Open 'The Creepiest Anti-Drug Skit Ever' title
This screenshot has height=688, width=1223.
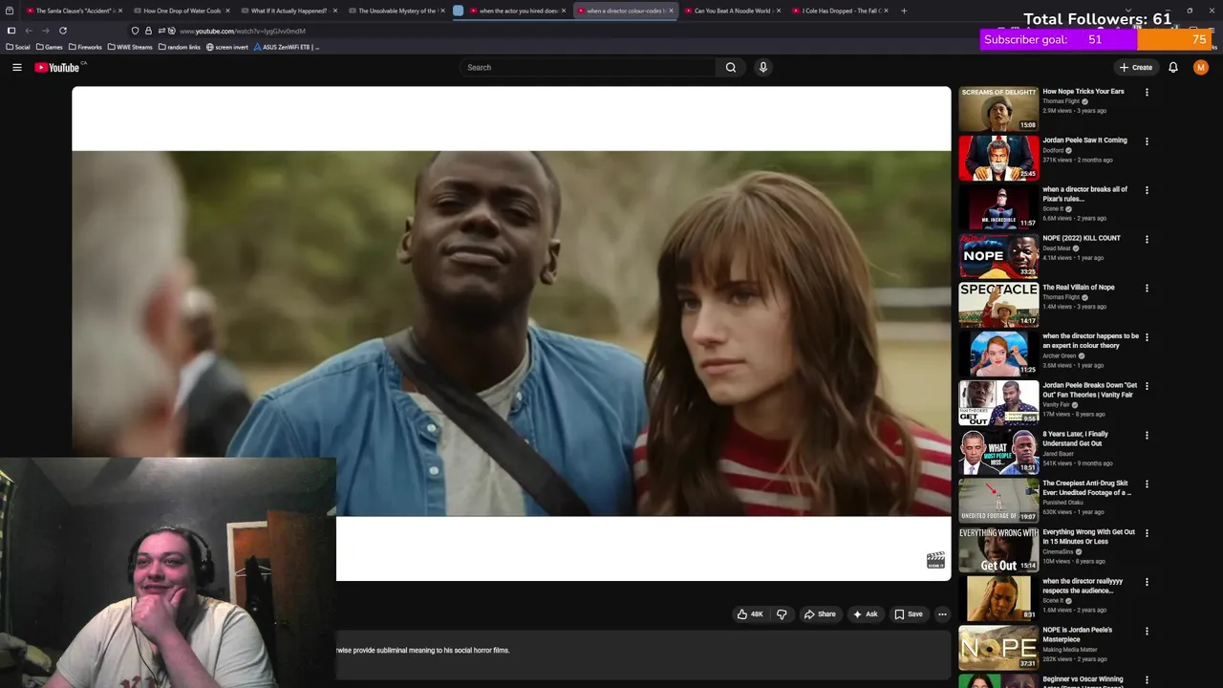(x=1087, y=487)
